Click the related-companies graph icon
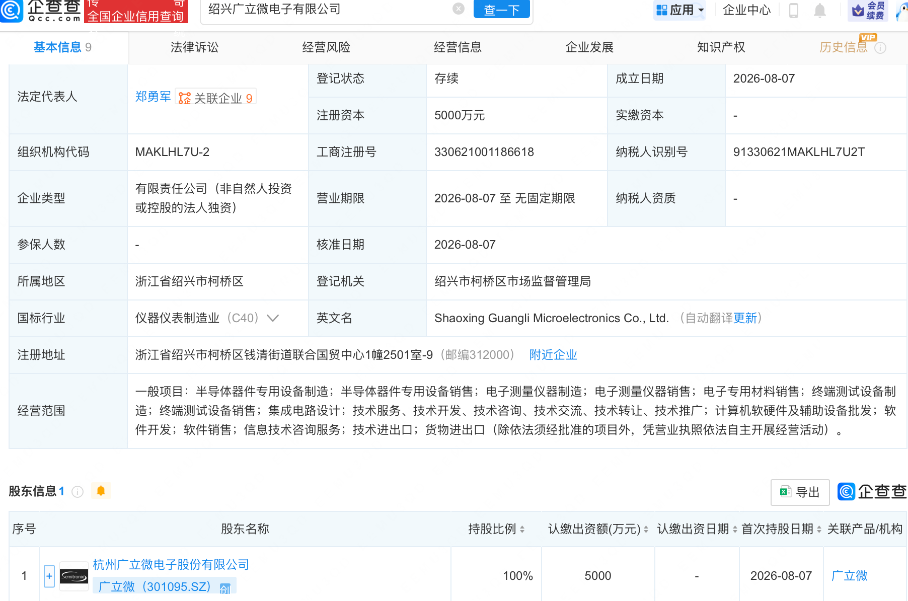908x601 pixels. 185,98
